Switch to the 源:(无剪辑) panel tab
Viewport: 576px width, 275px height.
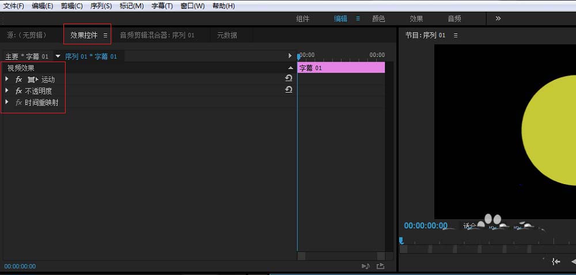pos(27,35)
